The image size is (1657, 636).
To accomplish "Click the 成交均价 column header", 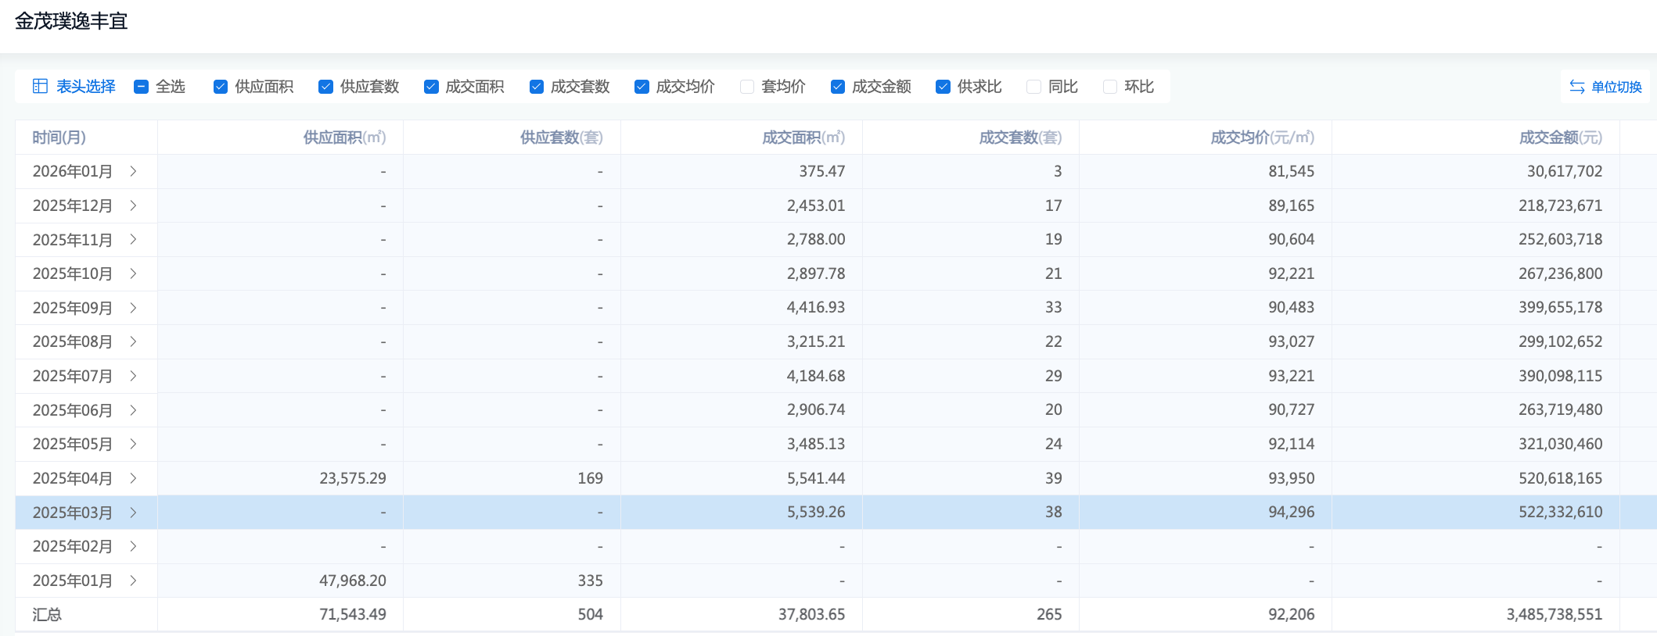I will [1261, 138].
